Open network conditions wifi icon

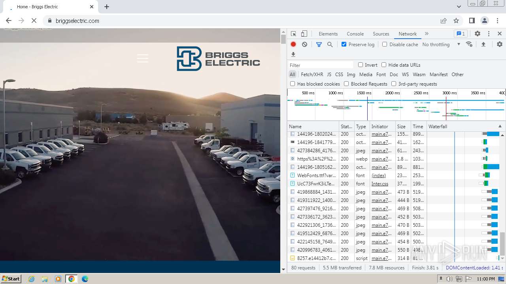[469, 45]
